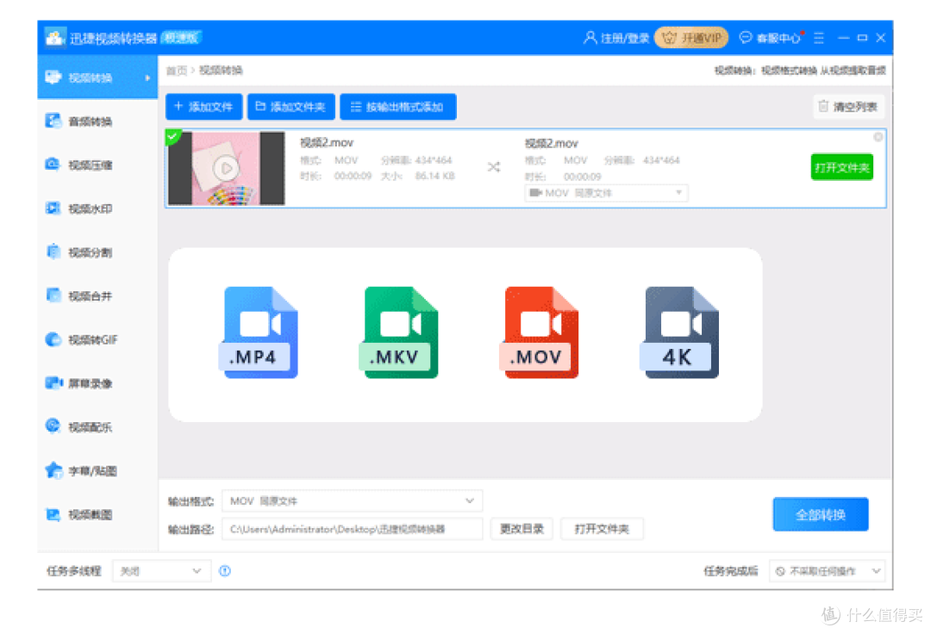
Task: Click 注册/登录 in the title bar
Action: (x=616, y=38)
